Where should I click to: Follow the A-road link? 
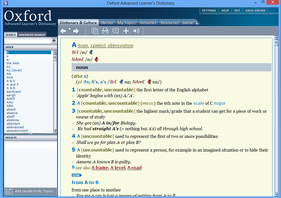[x=134, y=168]
